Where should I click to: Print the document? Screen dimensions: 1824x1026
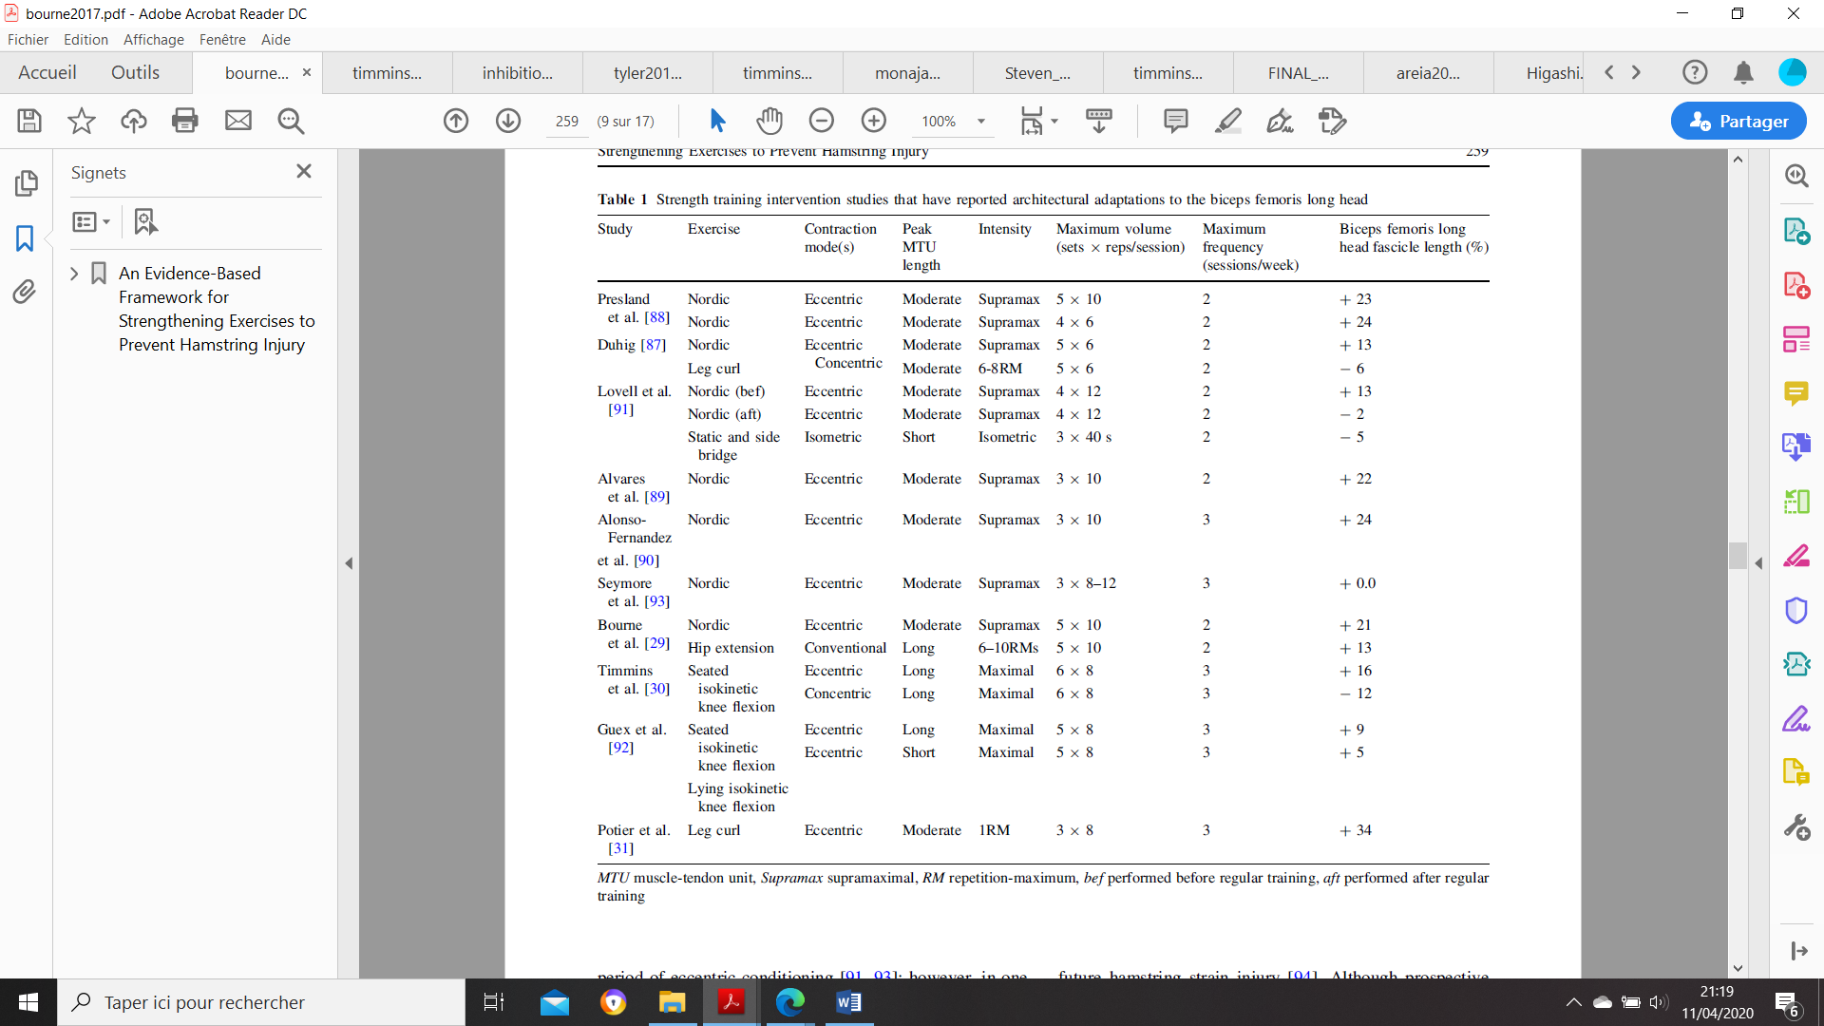point(185,121)
